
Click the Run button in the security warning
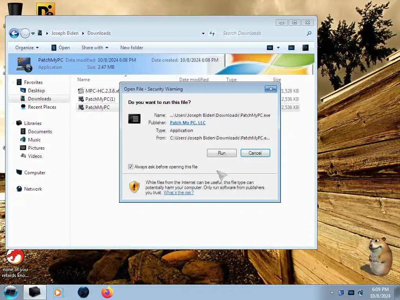(x=222, y=153)
